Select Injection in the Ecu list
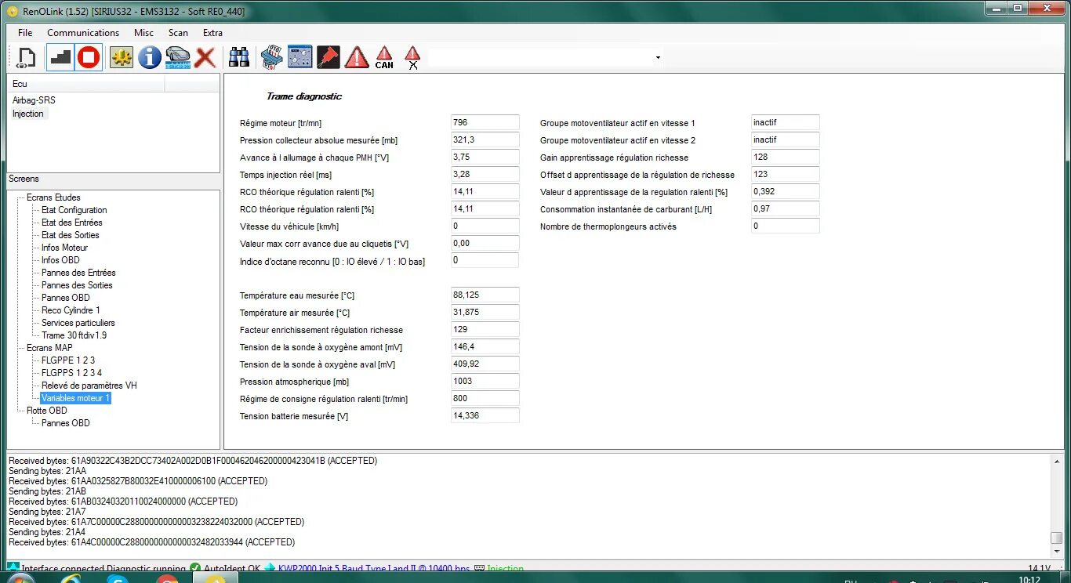This screenshot has height=583, width=1071. [x=28, y=114]
